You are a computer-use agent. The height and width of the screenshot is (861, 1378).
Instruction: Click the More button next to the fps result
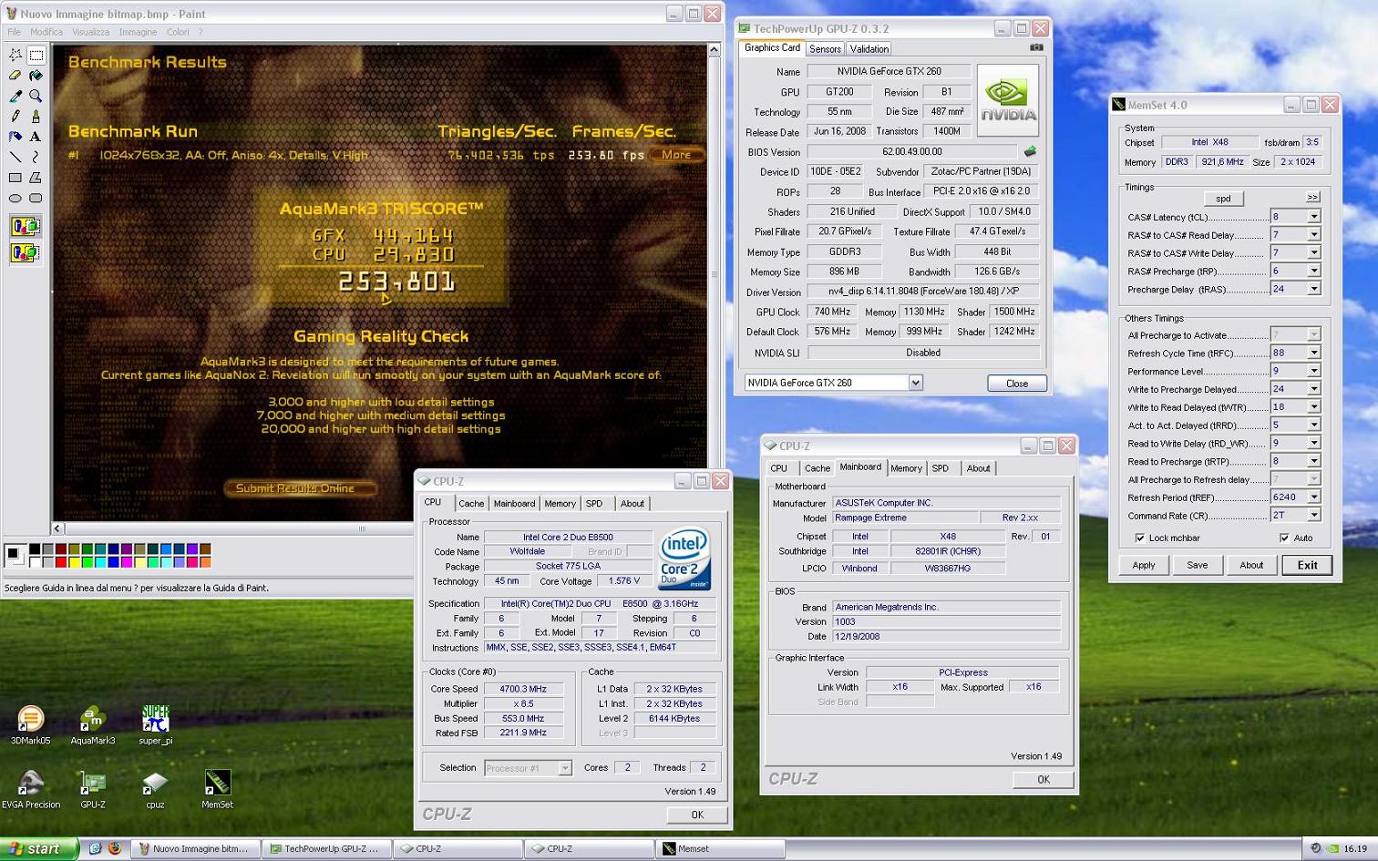click(676, 155)
